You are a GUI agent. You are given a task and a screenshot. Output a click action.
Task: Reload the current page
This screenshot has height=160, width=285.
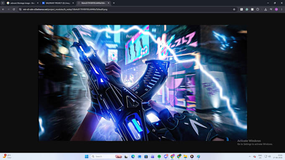tap(14, 9)
